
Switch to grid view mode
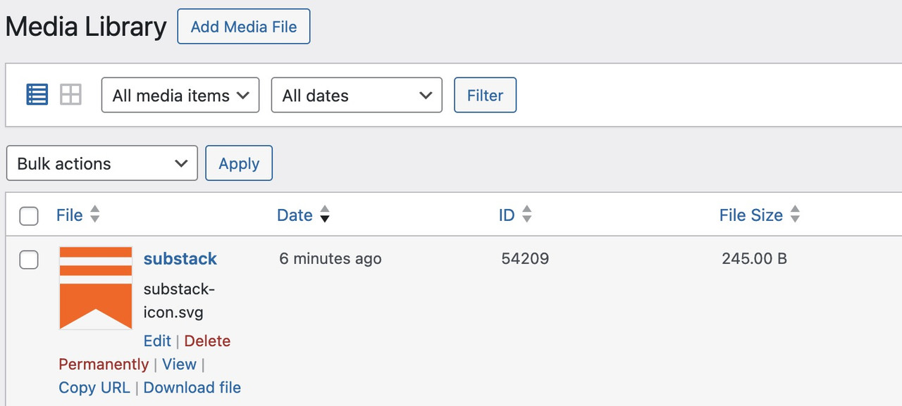(70, 94)
